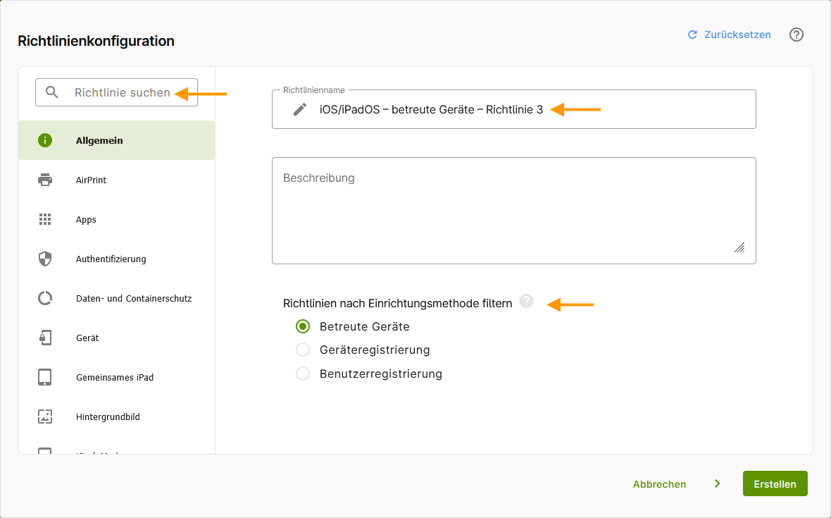This screenshot has width=831, height=518.
Task: Click the Apps grid icon
Action: tap(45, 219)
